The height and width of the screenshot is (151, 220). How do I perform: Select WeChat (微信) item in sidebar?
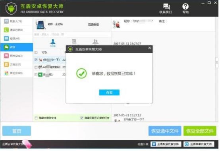click(17, 47)
